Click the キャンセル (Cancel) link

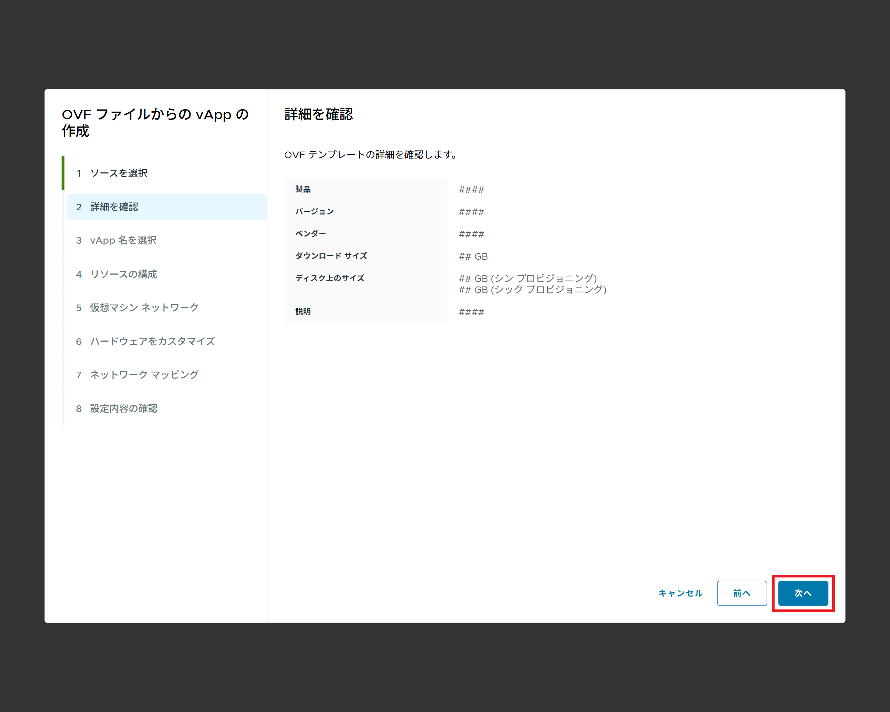[x=680, y=593]
